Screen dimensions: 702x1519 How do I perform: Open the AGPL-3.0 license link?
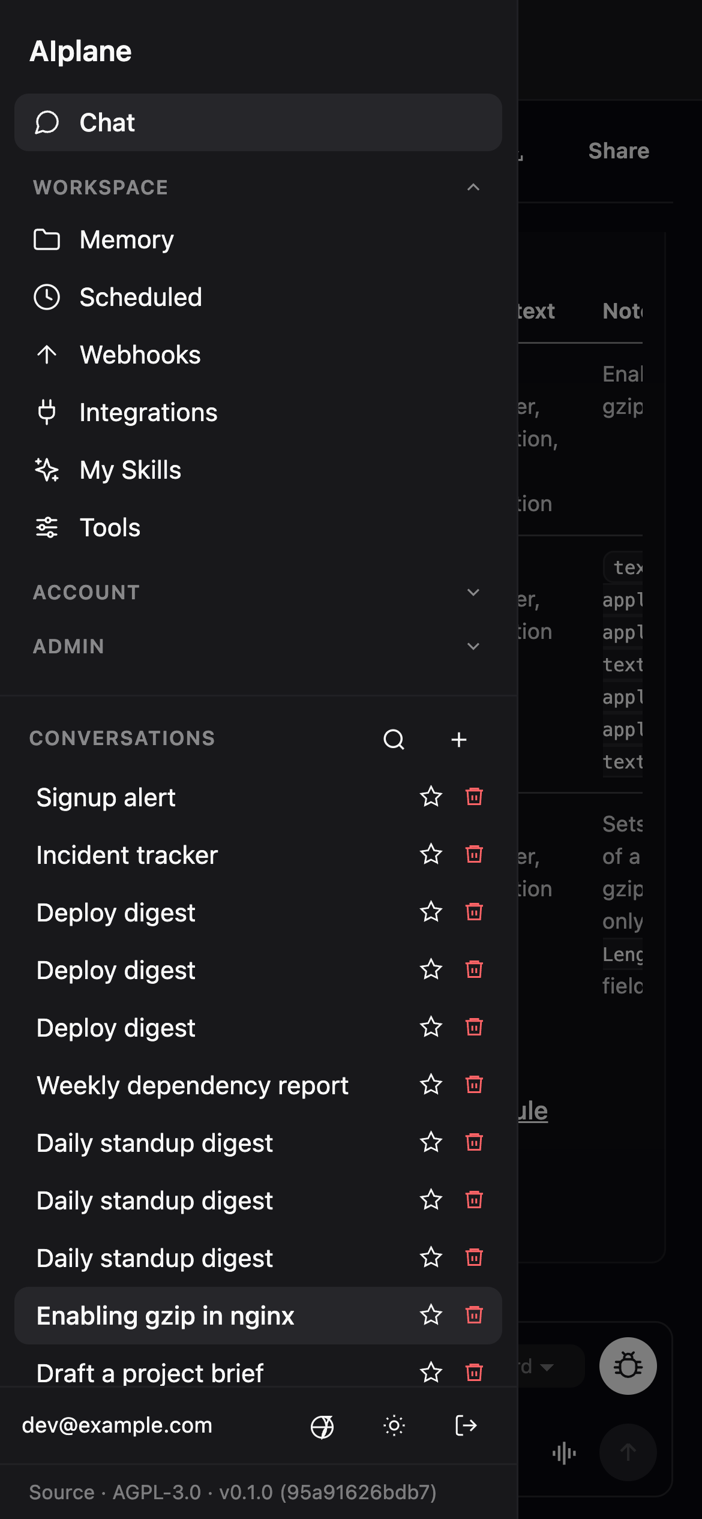coord(157,1493)
